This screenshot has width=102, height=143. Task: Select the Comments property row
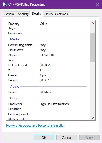point(48,33)
